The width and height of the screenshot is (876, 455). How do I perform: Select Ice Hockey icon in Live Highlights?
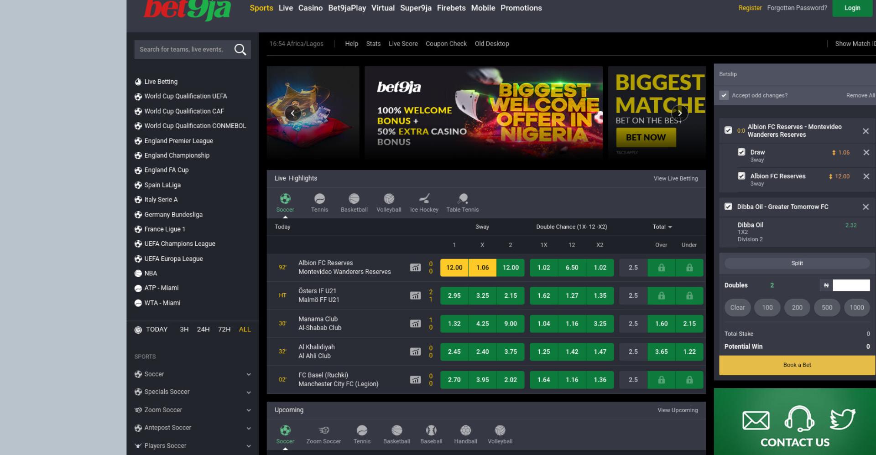424,199
